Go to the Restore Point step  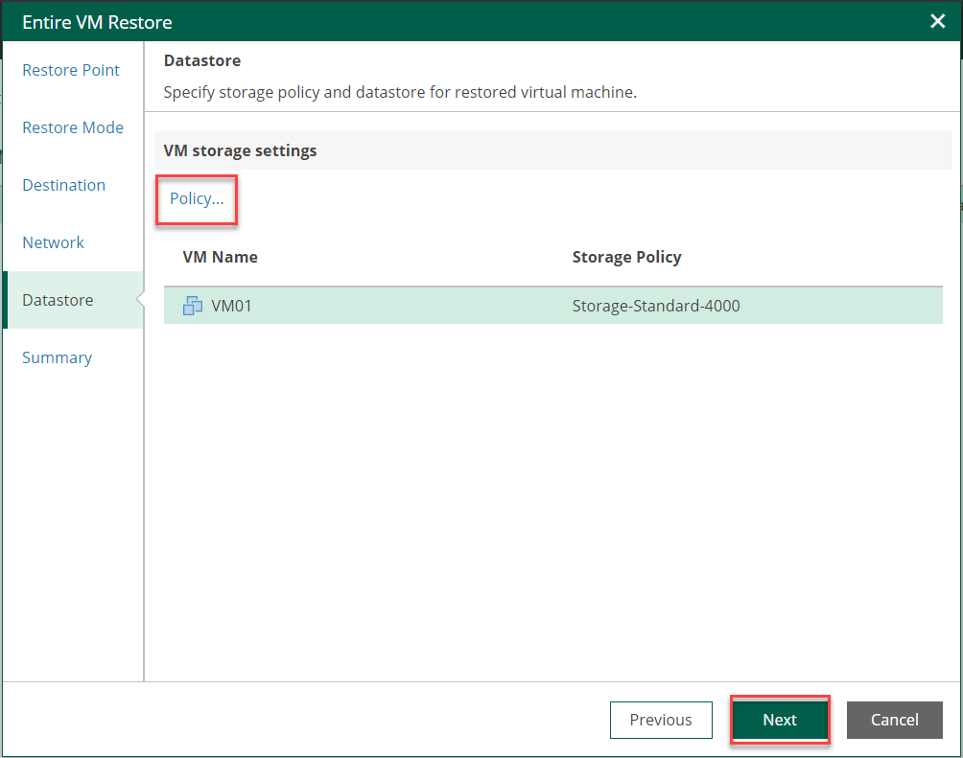click(71, 70)
